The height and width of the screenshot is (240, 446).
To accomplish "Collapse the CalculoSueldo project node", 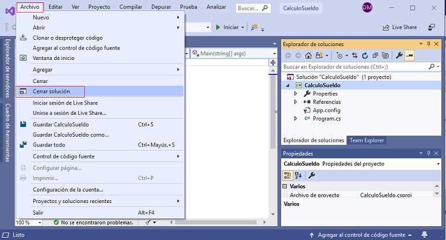I will coord(288,85).
